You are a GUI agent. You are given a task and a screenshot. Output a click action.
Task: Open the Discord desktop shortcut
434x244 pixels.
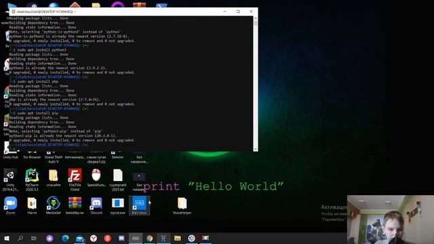(x=96, y=205)
